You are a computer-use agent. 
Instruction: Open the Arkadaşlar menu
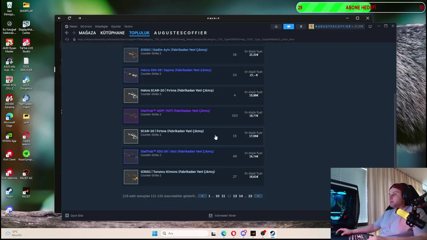[x=101, y=26]
